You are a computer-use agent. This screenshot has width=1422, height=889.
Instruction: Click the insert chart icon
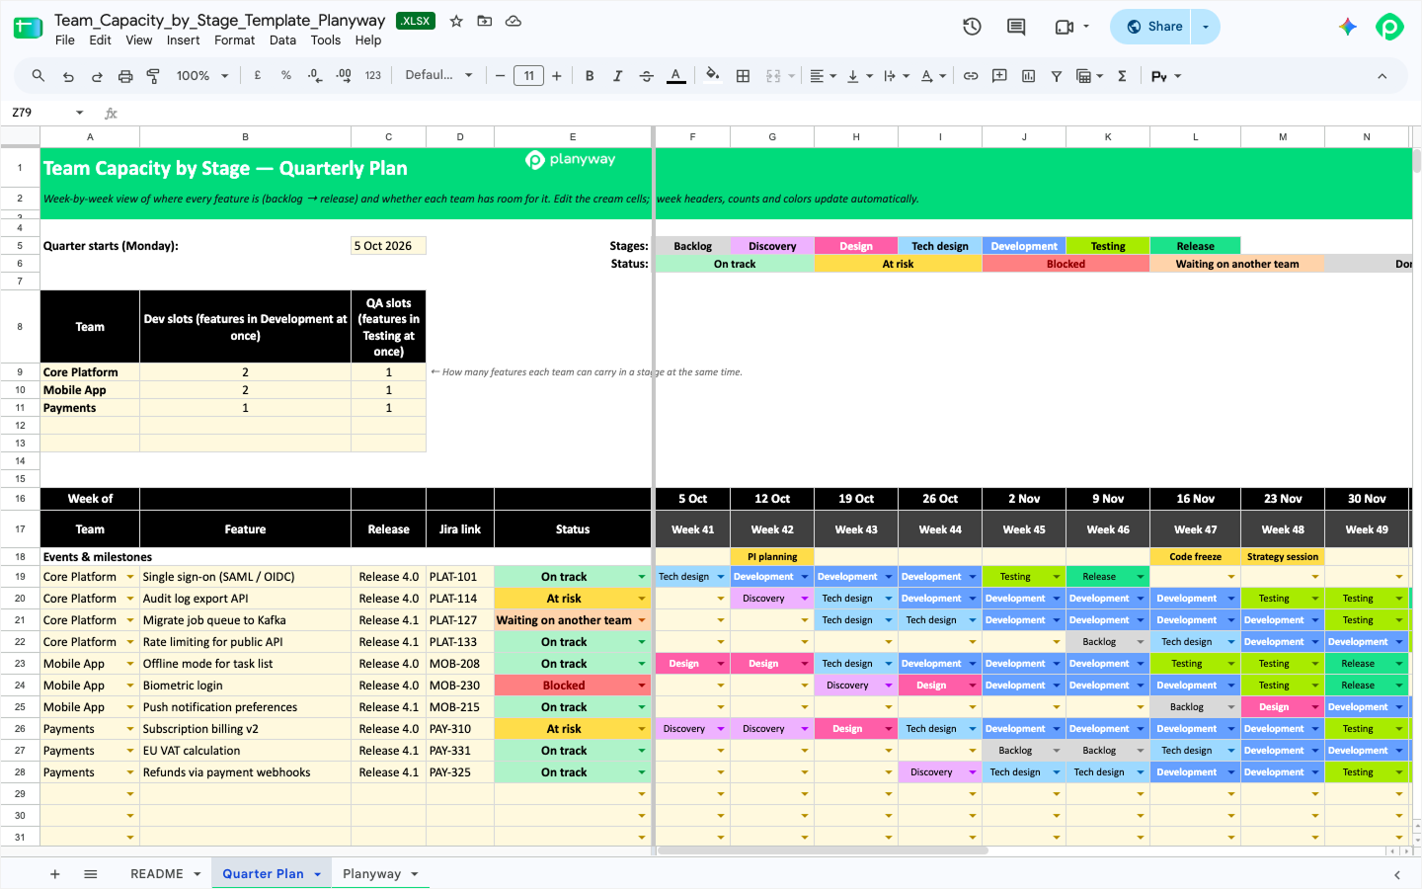1028,76
